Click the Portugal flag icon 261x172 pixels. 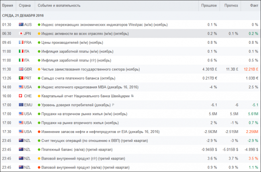click(21, 78)
